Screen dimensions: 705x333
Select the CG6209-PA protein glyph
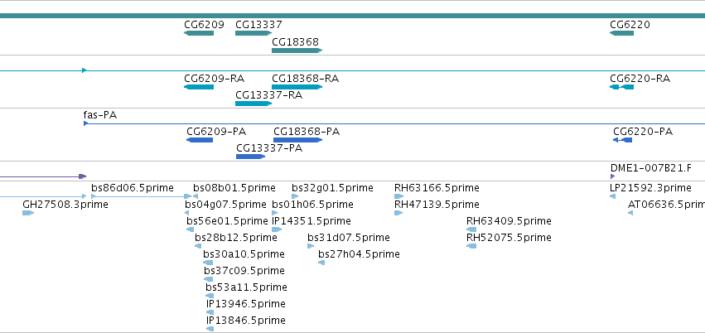point(200,140)
